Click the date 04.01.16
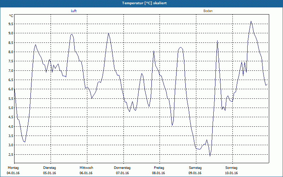283x177 pixels. 13,173
